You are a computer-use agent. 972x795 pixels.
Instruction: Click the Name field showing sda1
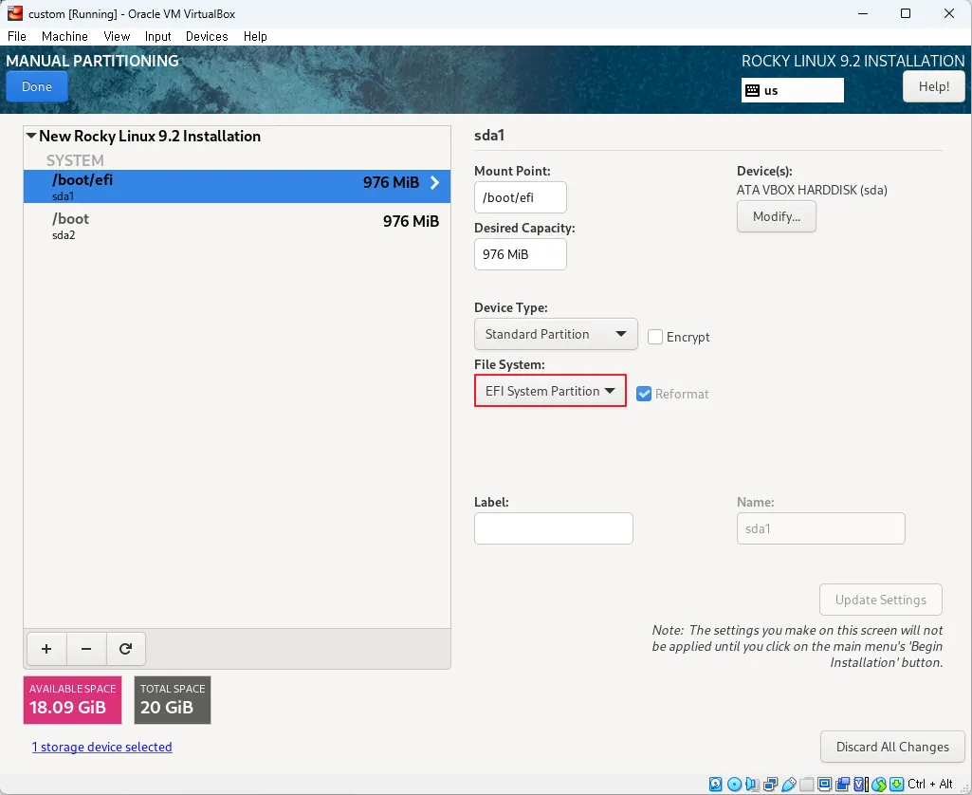click(820, 528)
